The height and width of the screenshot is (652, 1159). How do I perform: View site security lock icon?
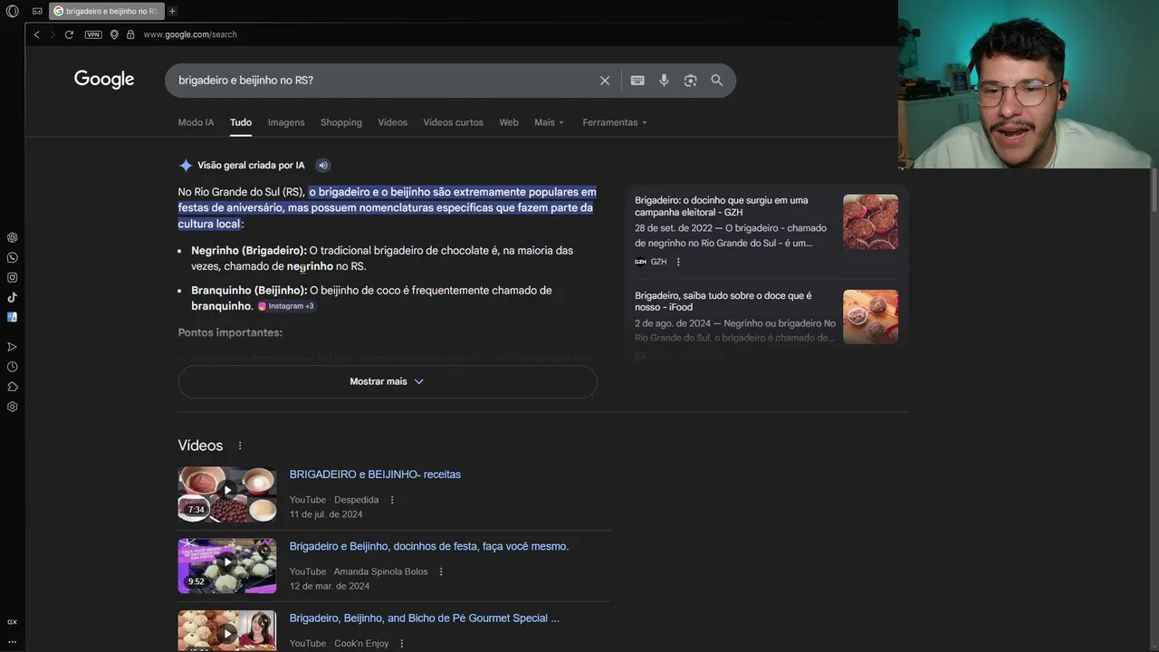click(x=130, y=34)
